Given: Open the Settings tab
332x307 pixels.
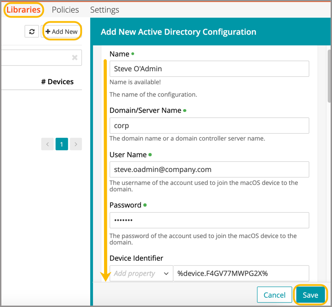Looking at the screenshot, I should coord(105,10).
